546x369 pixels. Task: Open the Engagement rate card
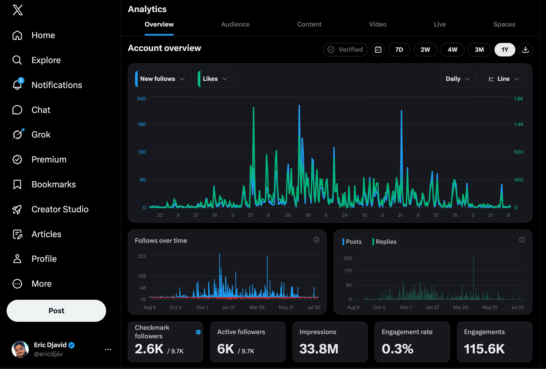pyautogui.click(x=412, y=342)
